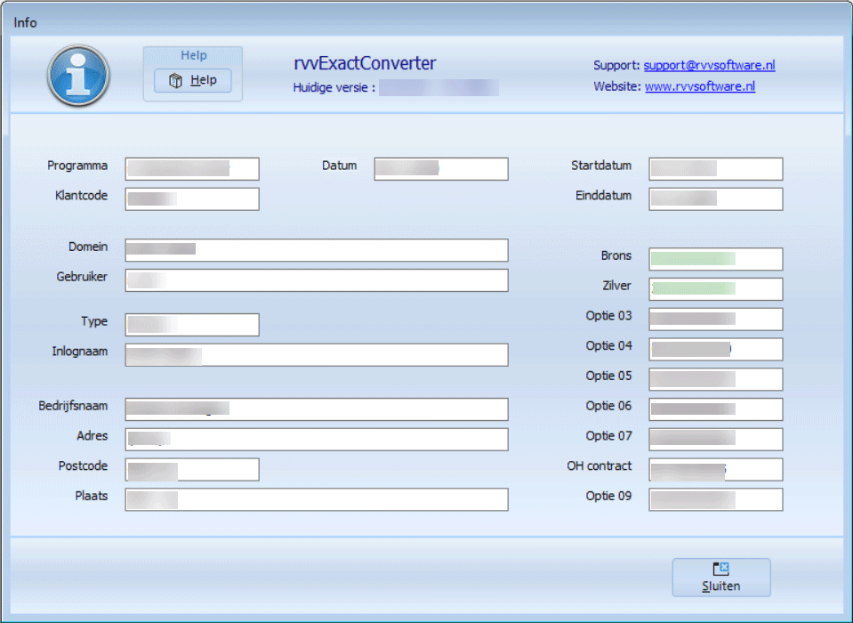Focus the Optie 07 field
The image size is (853, 623).
pyautogui.click(x=716, y=439)
